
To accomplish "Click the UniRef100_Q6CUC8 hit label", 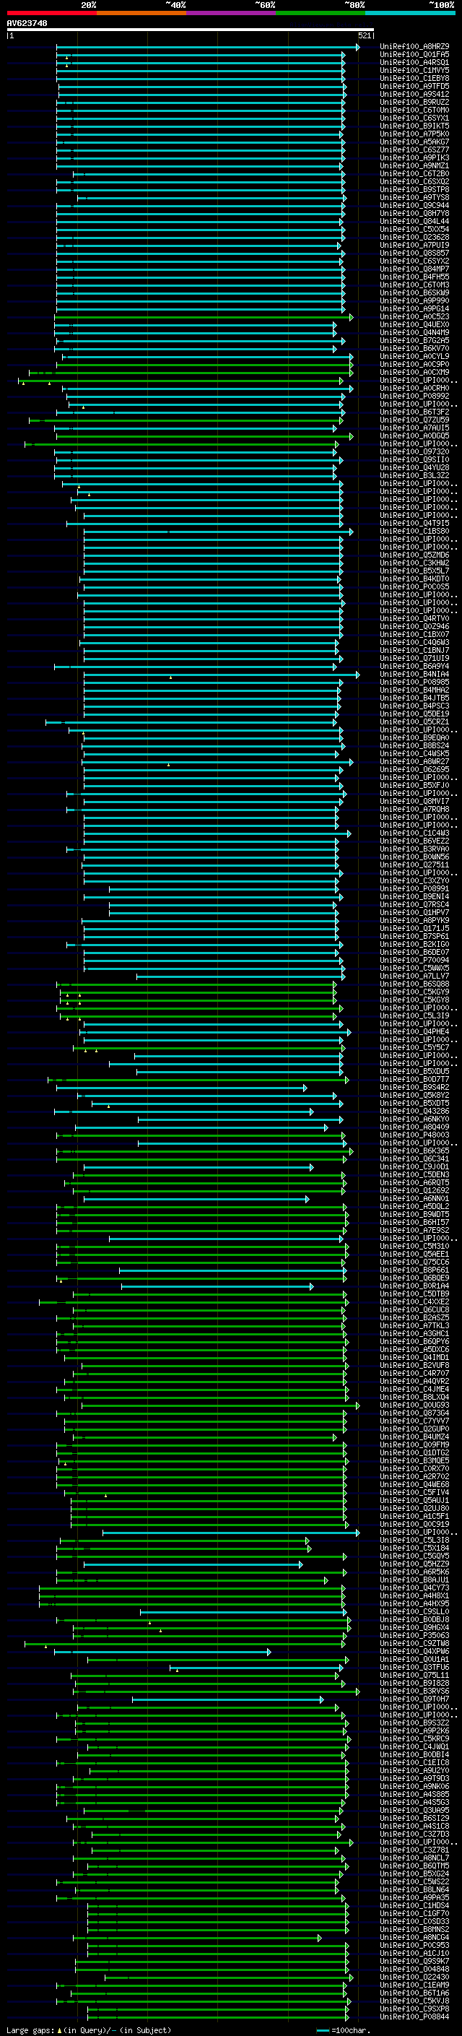I will (x=414, y=1309).
